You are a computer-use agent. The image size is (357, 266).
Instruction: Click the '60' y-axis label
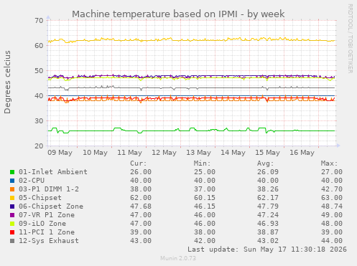point(39,46)
